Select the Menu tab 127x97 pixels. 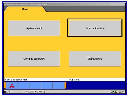pyautogui.click(x=25, y=9)
